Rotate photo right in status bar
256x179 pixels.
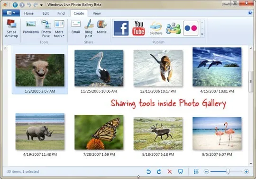159,171
